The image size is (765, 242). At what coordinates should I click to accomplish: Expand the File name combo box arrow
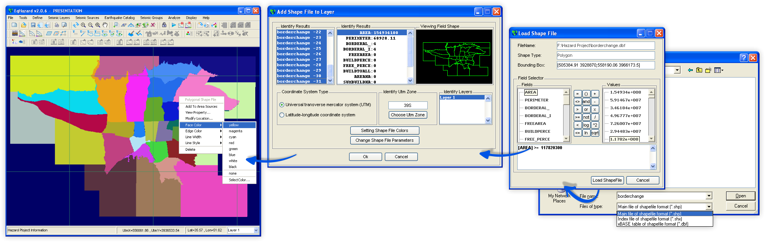click(x=709, y=196)
